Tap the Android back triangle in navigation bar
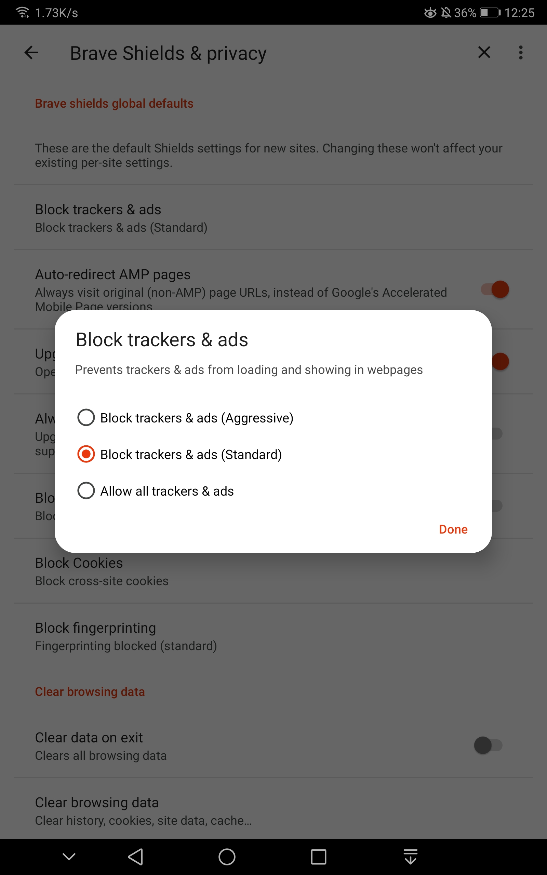The width and height of the screenshot is (547, 875). [136, 857]
